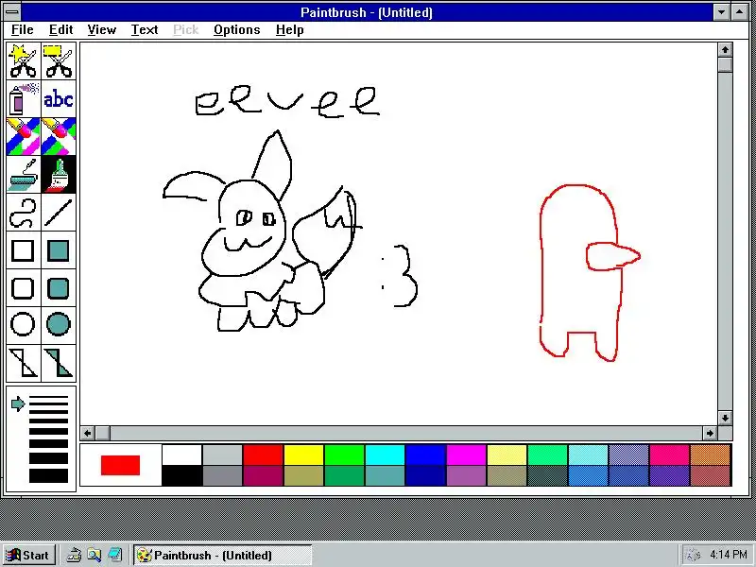Select the Brush tool

click(x=59, y=174)
